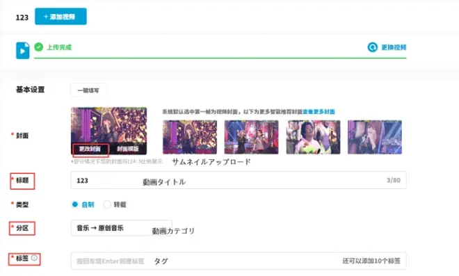Select the second recommended cover with two singers
The image size is (459, 276).
(x=252, y=137)
